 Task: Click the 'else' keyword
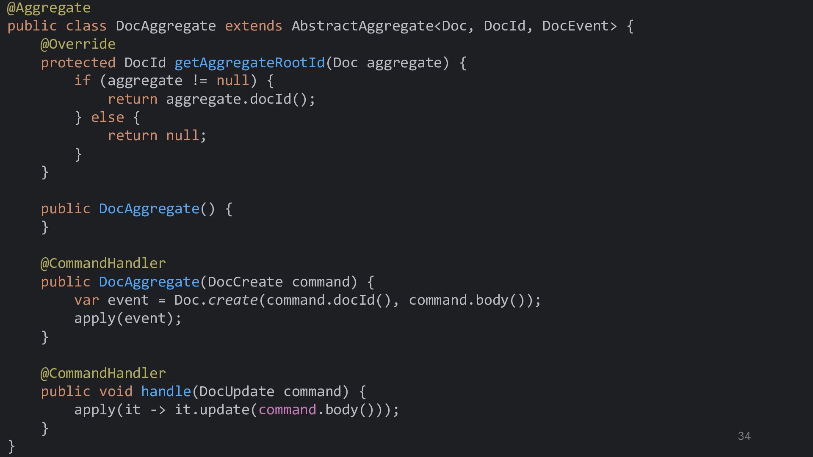pos(108,118)
